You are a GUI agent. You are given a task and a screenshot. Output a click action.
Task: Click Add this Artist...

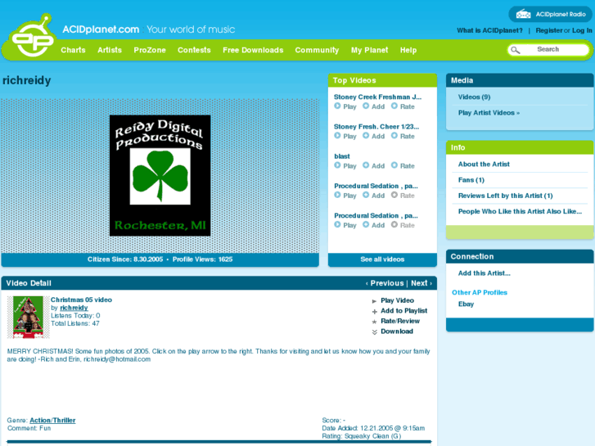tap(485, 273)
